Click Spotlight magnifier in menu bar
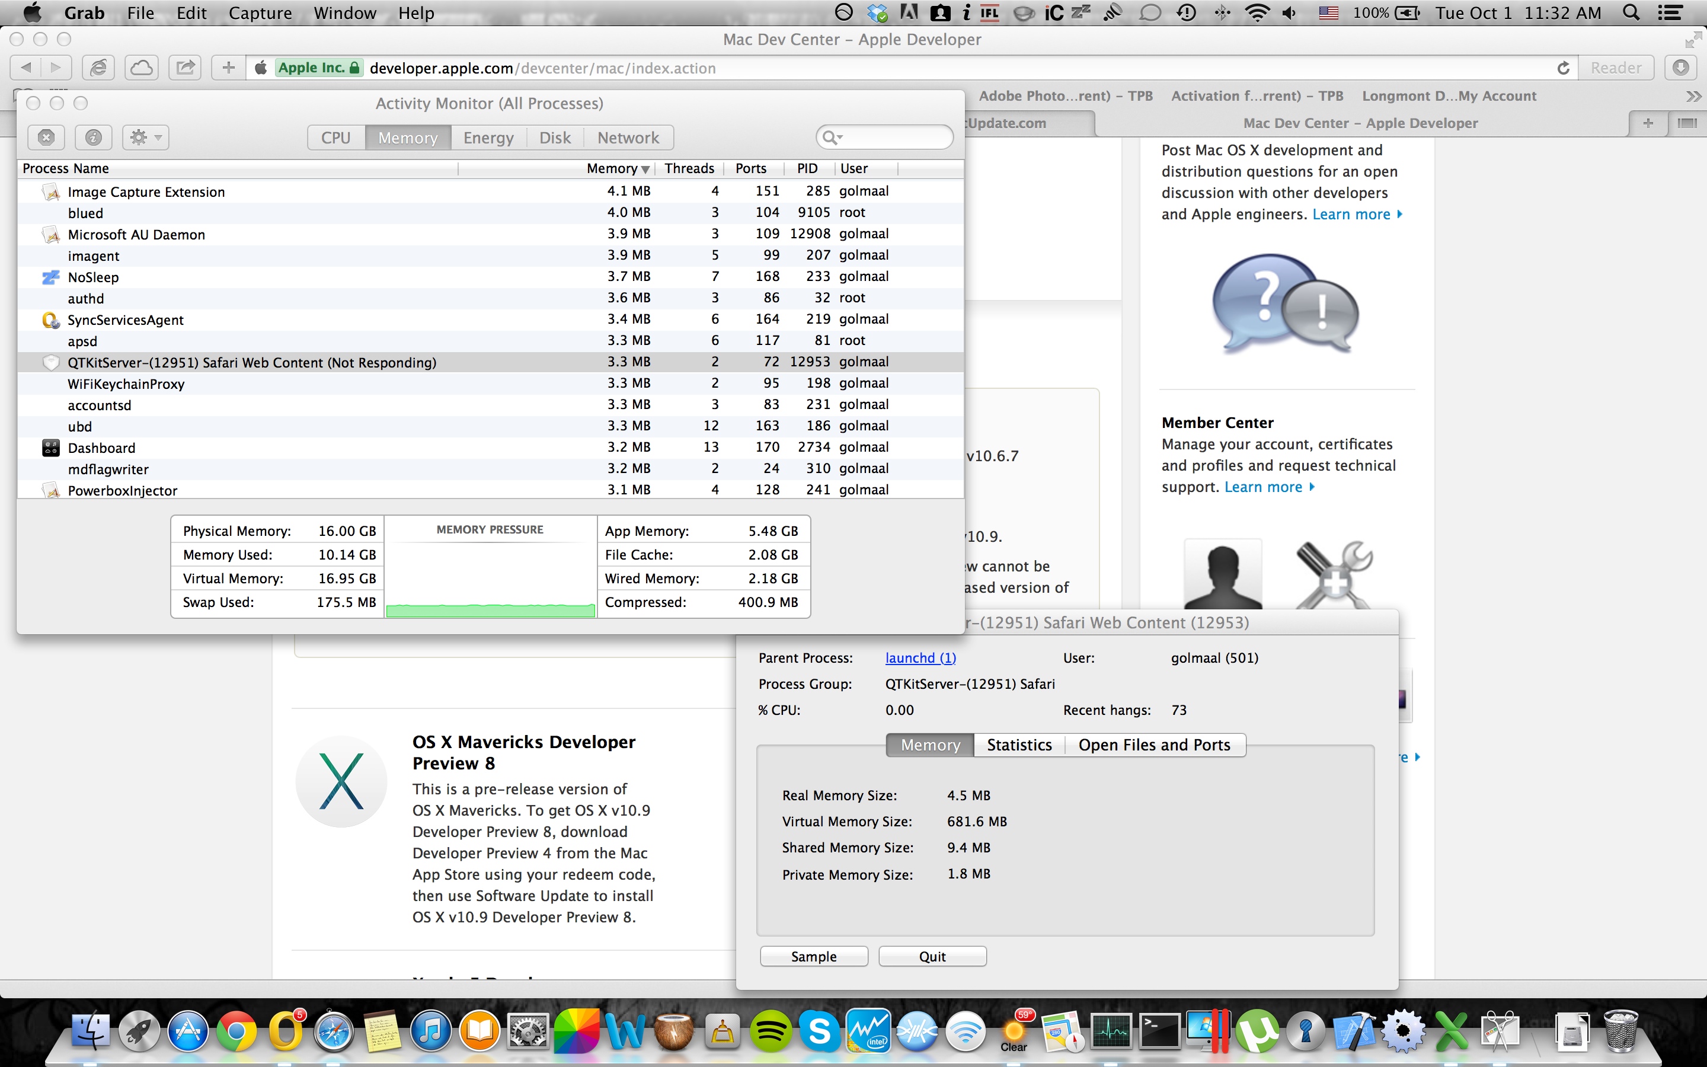This screenshot has width=1707, height=1067. pyautogui.click(x=1631, y=12)
